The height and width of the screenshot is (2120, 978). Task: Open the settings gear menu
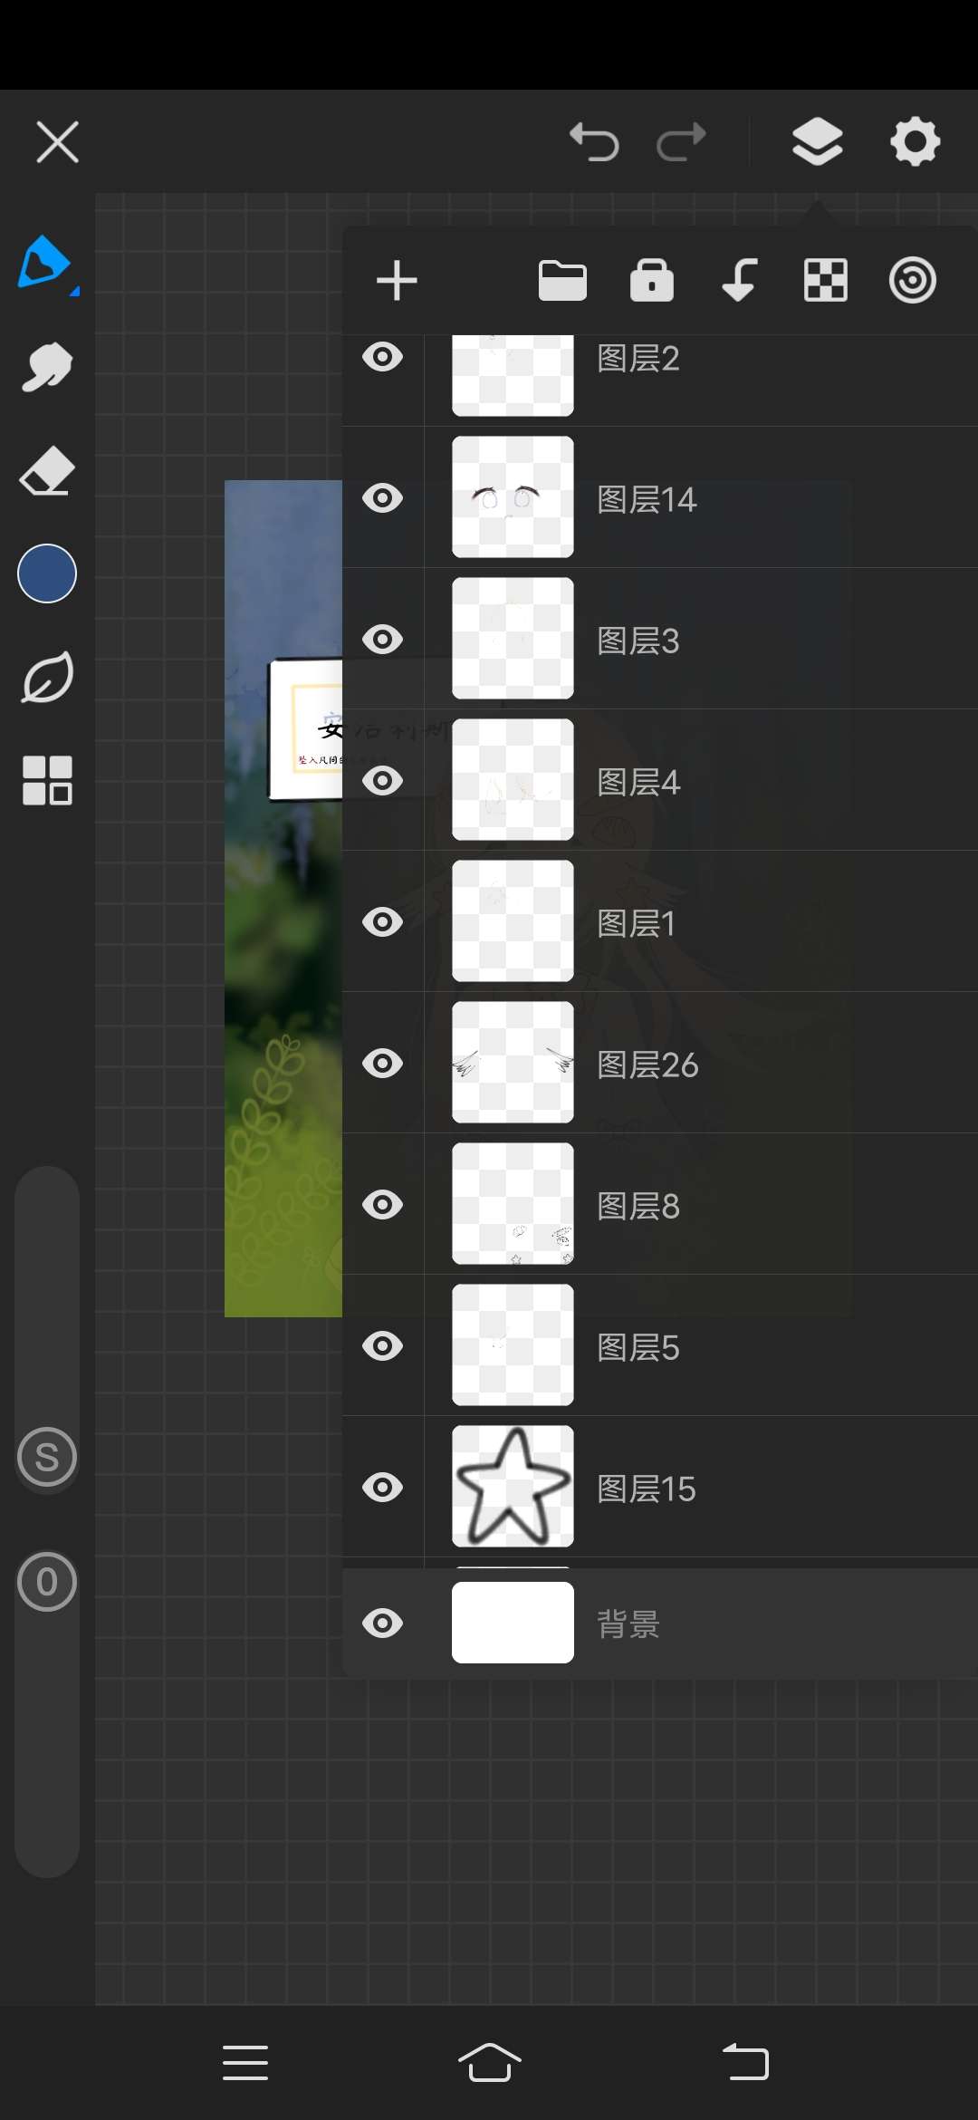pos(916,141)
